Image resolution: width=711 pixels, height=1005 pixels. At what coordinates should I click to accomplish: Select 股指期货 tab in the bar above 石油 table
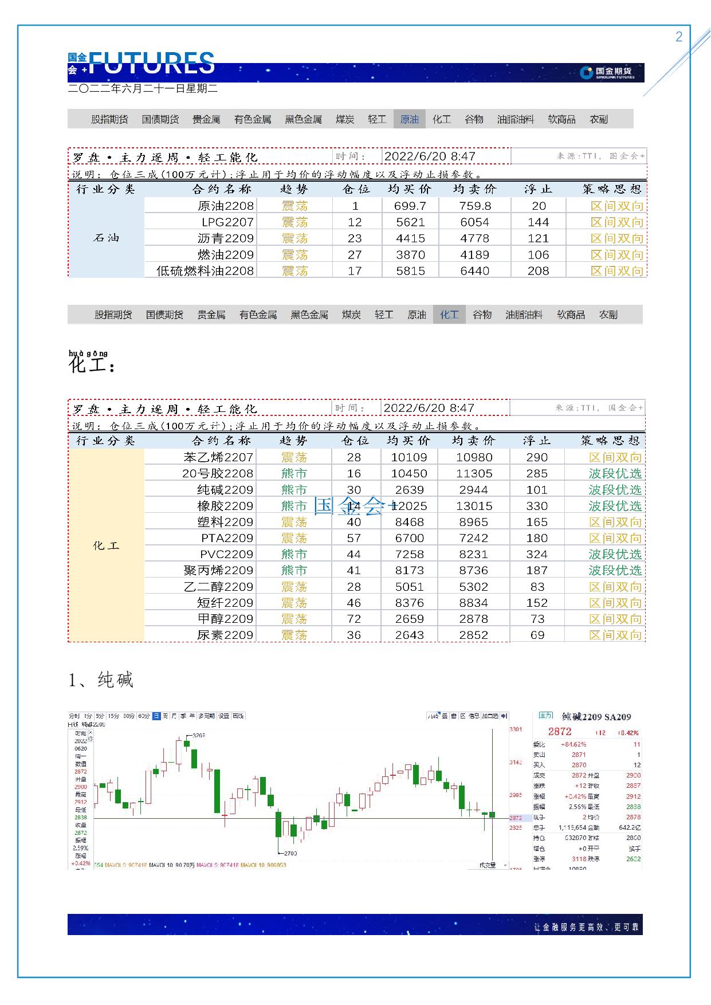pos(109,119)
